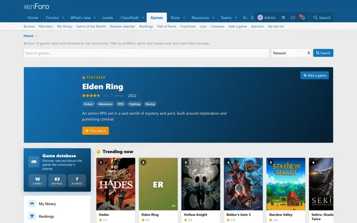This screenshot has height=223, width=357.
Task: Click the xenForo logo
Action: (x=36, y=6)
